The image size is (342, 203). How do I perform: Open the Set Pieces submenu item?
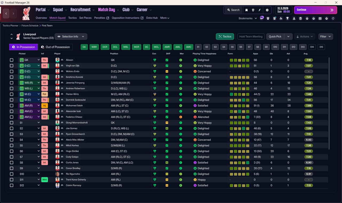pos(85,18)
